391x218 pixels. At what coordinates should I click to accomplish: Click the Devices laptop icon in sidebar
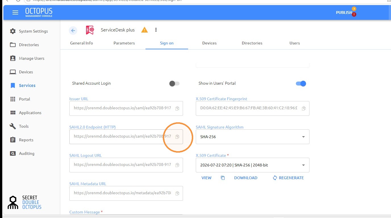pos(13,72)
